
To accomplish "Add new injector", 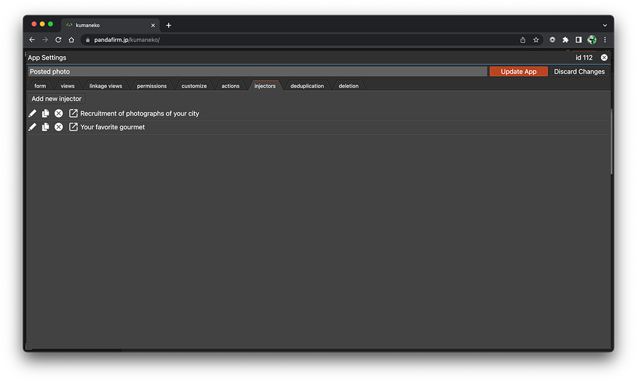I will 56,98.
